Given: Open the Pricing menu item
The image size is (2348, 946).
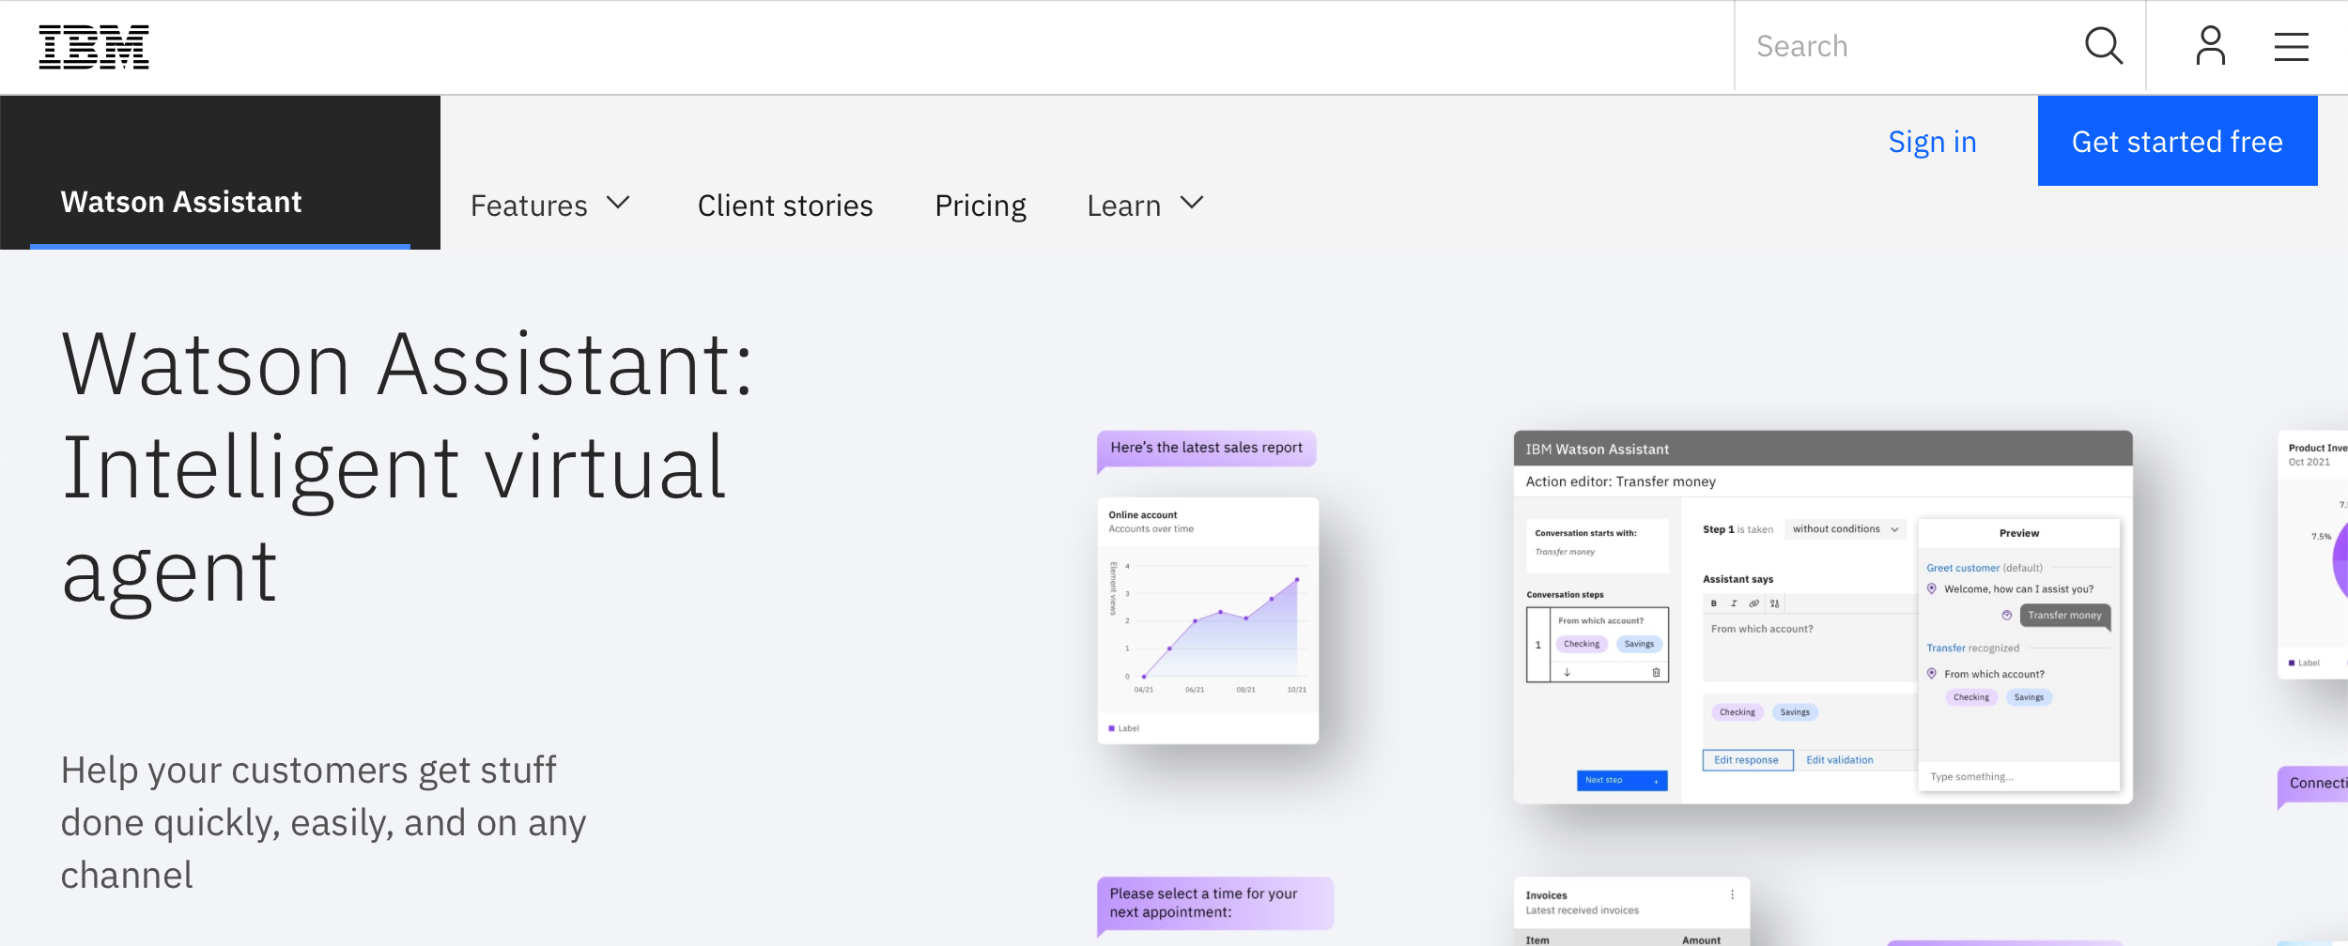Looking at the screenshot, I should (x=981, y=205).
